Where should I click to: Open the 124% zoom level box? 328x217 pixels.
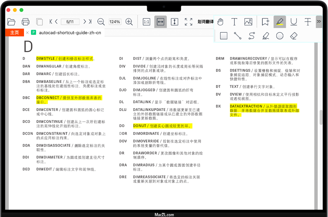[115, 22]
